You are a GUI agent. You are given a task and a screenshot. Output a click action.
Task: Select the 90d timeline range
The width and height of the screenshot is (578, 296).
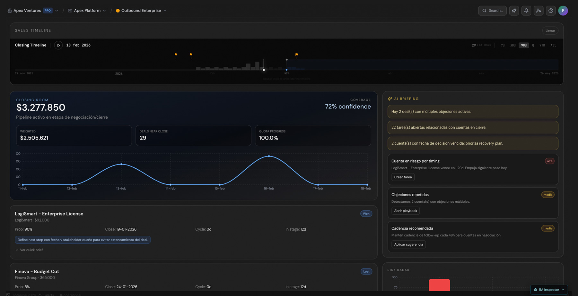pyautogui.click(x=524, y=45)
